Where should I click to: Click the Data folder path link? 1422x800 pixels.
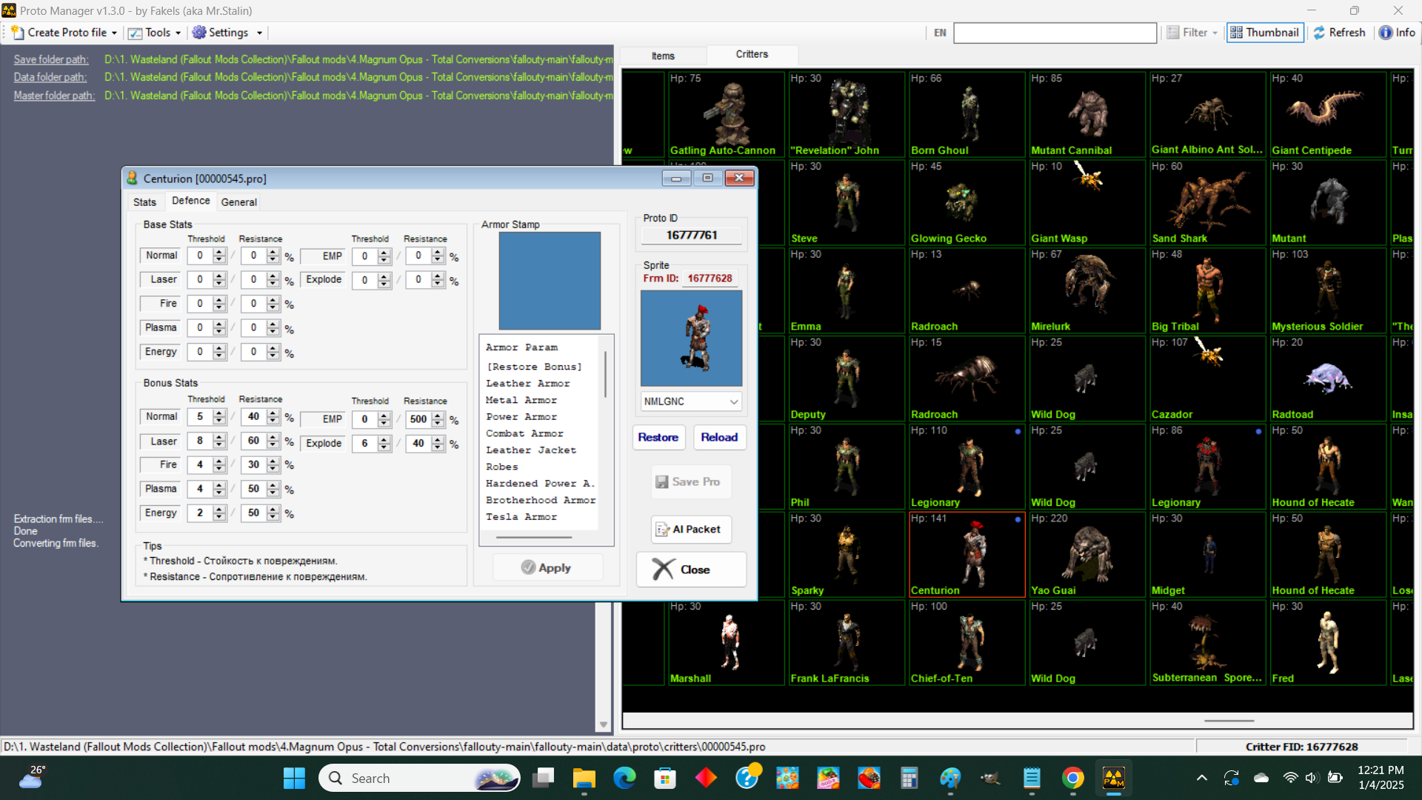click(x=50, y=77)
